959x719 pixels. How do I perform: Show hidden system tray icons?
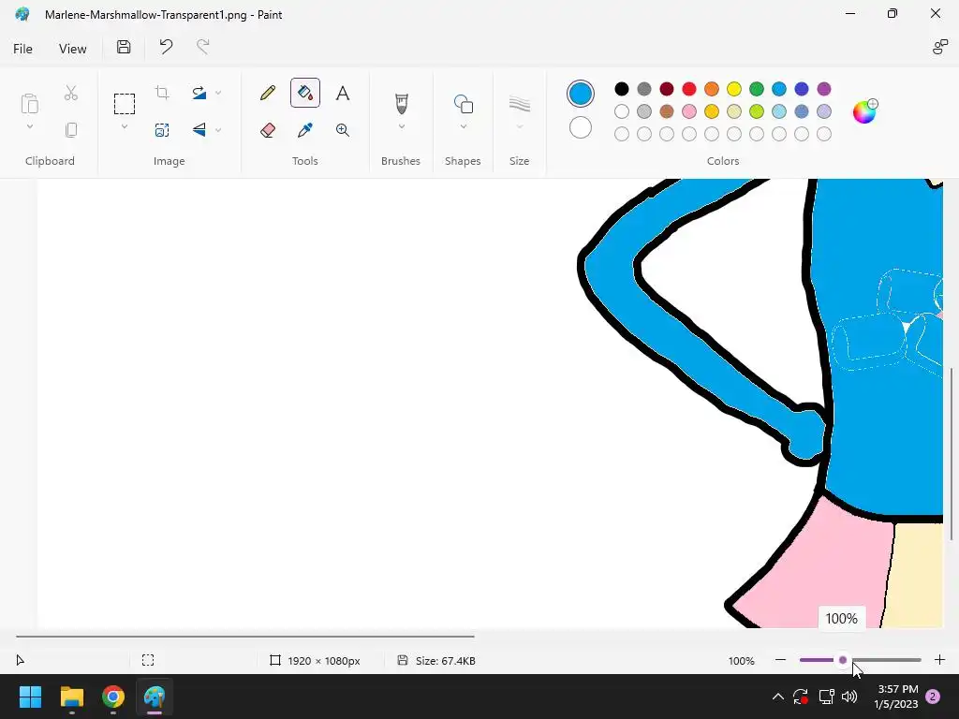[x=778, y=697]
